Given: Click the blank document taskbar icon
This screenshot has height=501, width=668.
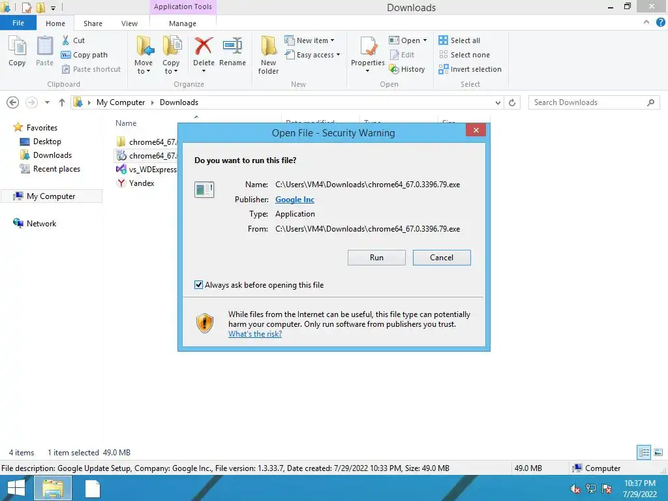Looking at the screenshot, I should [x=93, y=488].
